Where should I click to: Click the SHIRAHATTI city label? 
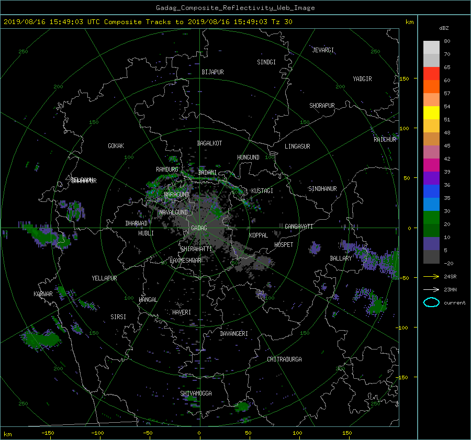pyautogui.click(x=196, y=249)
